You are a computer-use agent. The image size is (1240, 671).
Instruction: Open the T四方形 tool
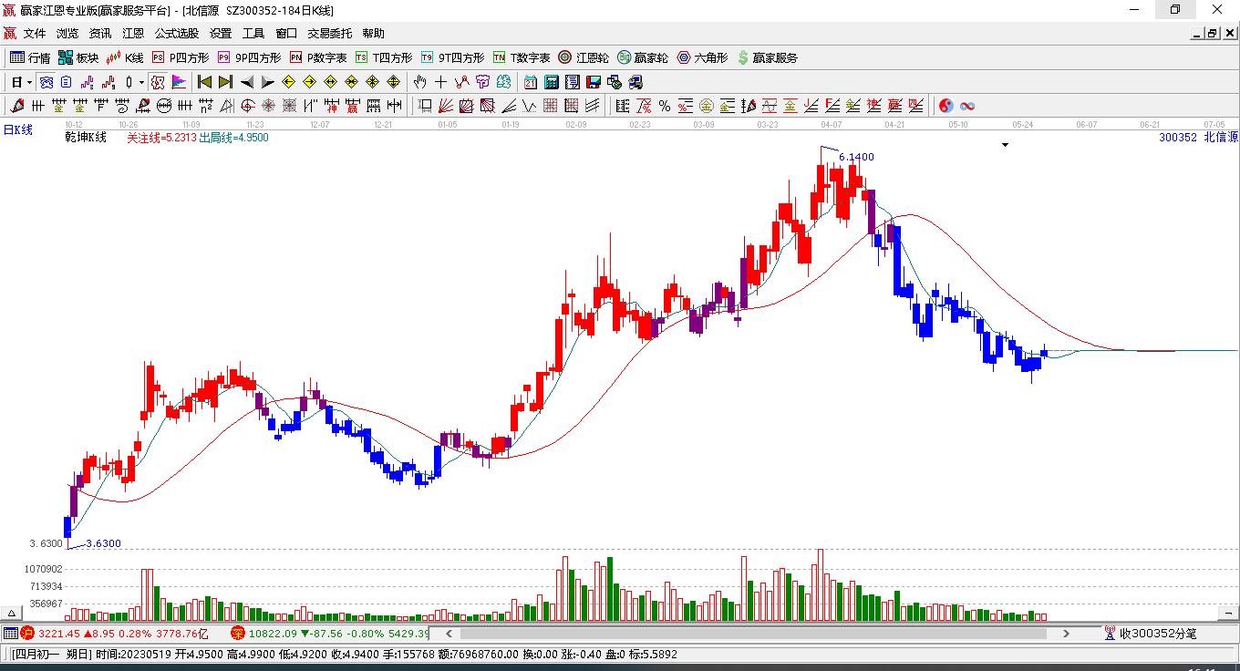384,57
